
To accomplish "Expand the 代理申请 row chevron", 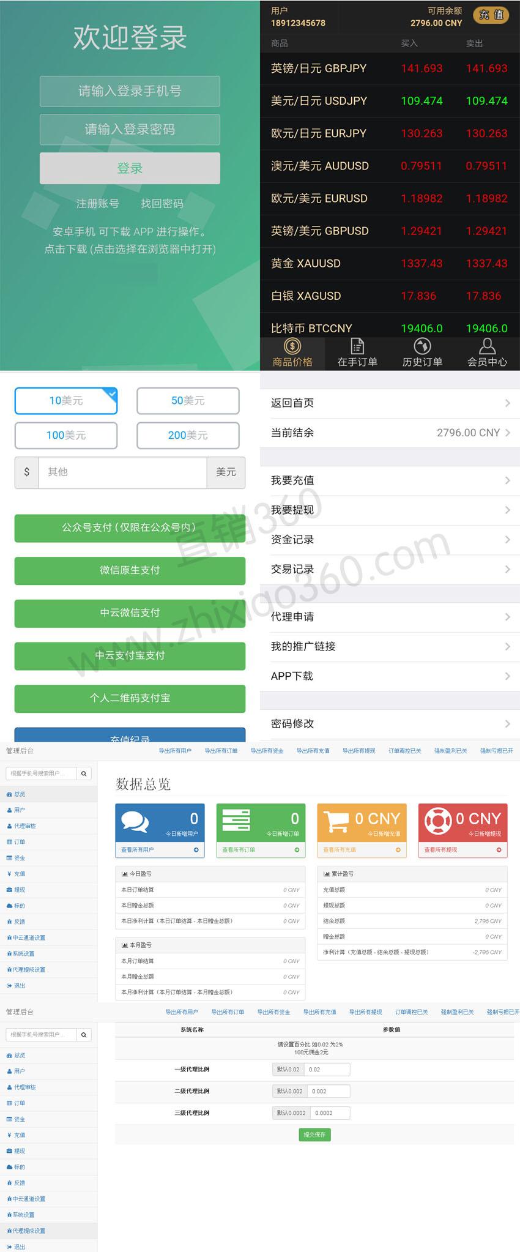I will tap(507, 617).
